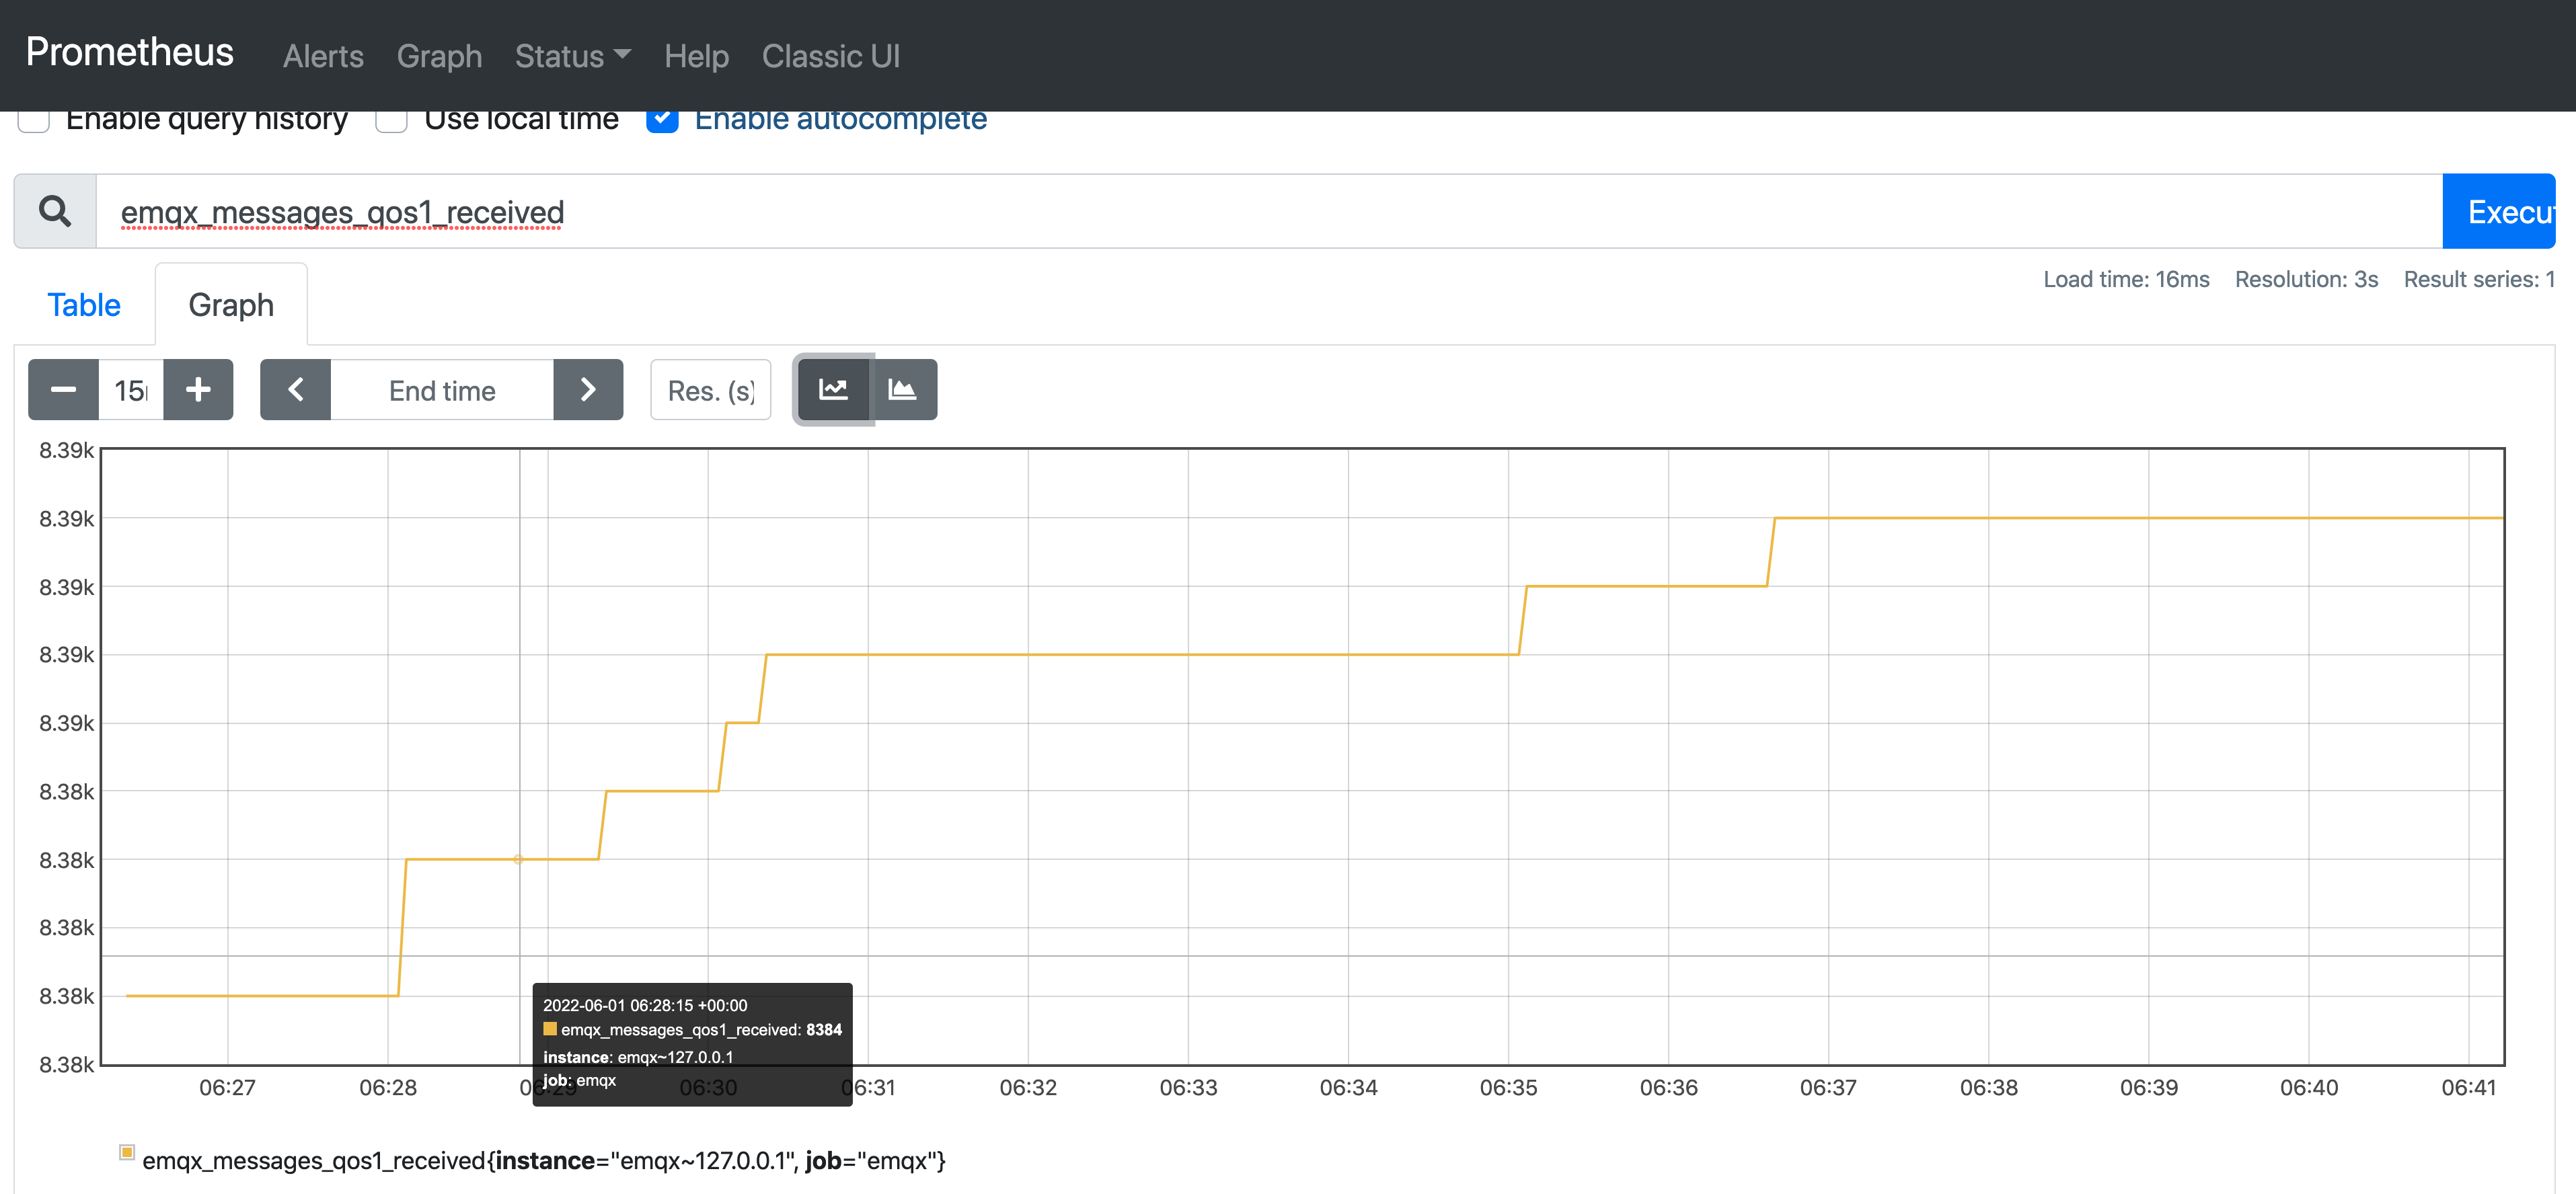2576x1194 pixels.
Task: Switch to the unstacked line chart mode
Action: pos(833,390)
